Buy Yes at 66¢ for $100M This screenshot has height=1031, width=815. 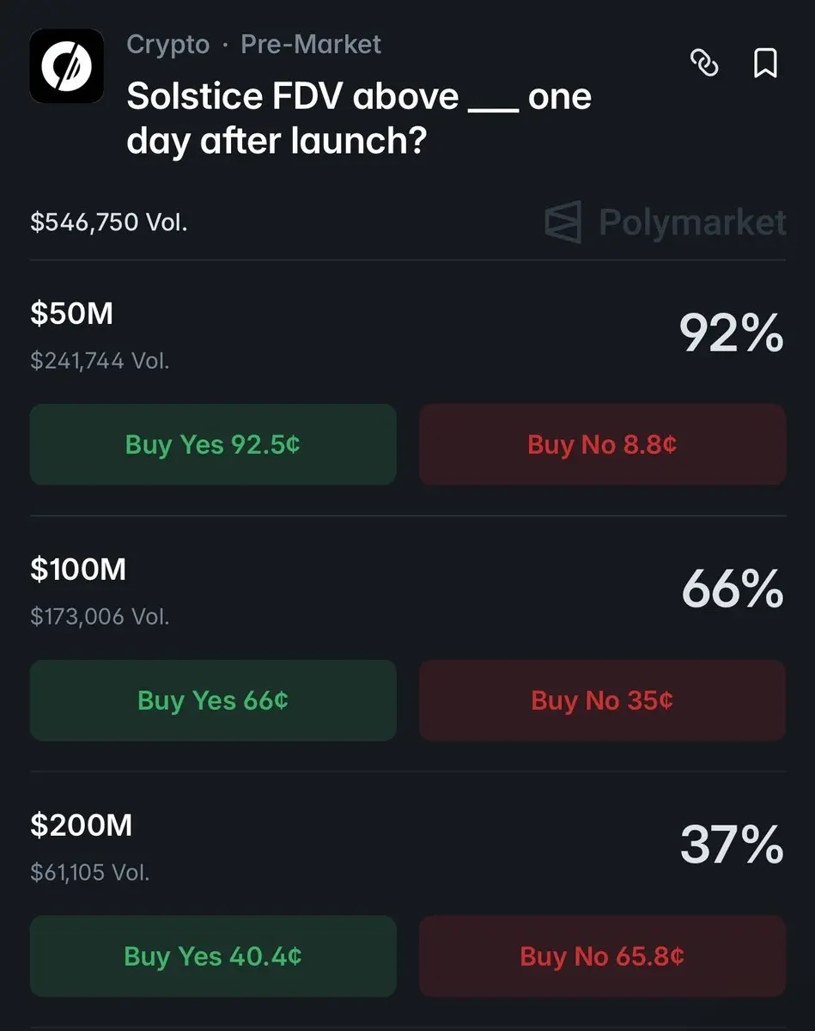(213, 700)
